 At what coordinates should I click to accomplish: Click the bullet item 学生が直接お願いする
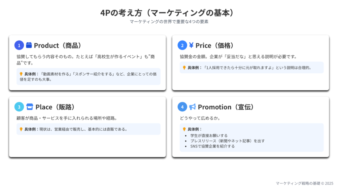pyautogui.click(x=209, y=135)
